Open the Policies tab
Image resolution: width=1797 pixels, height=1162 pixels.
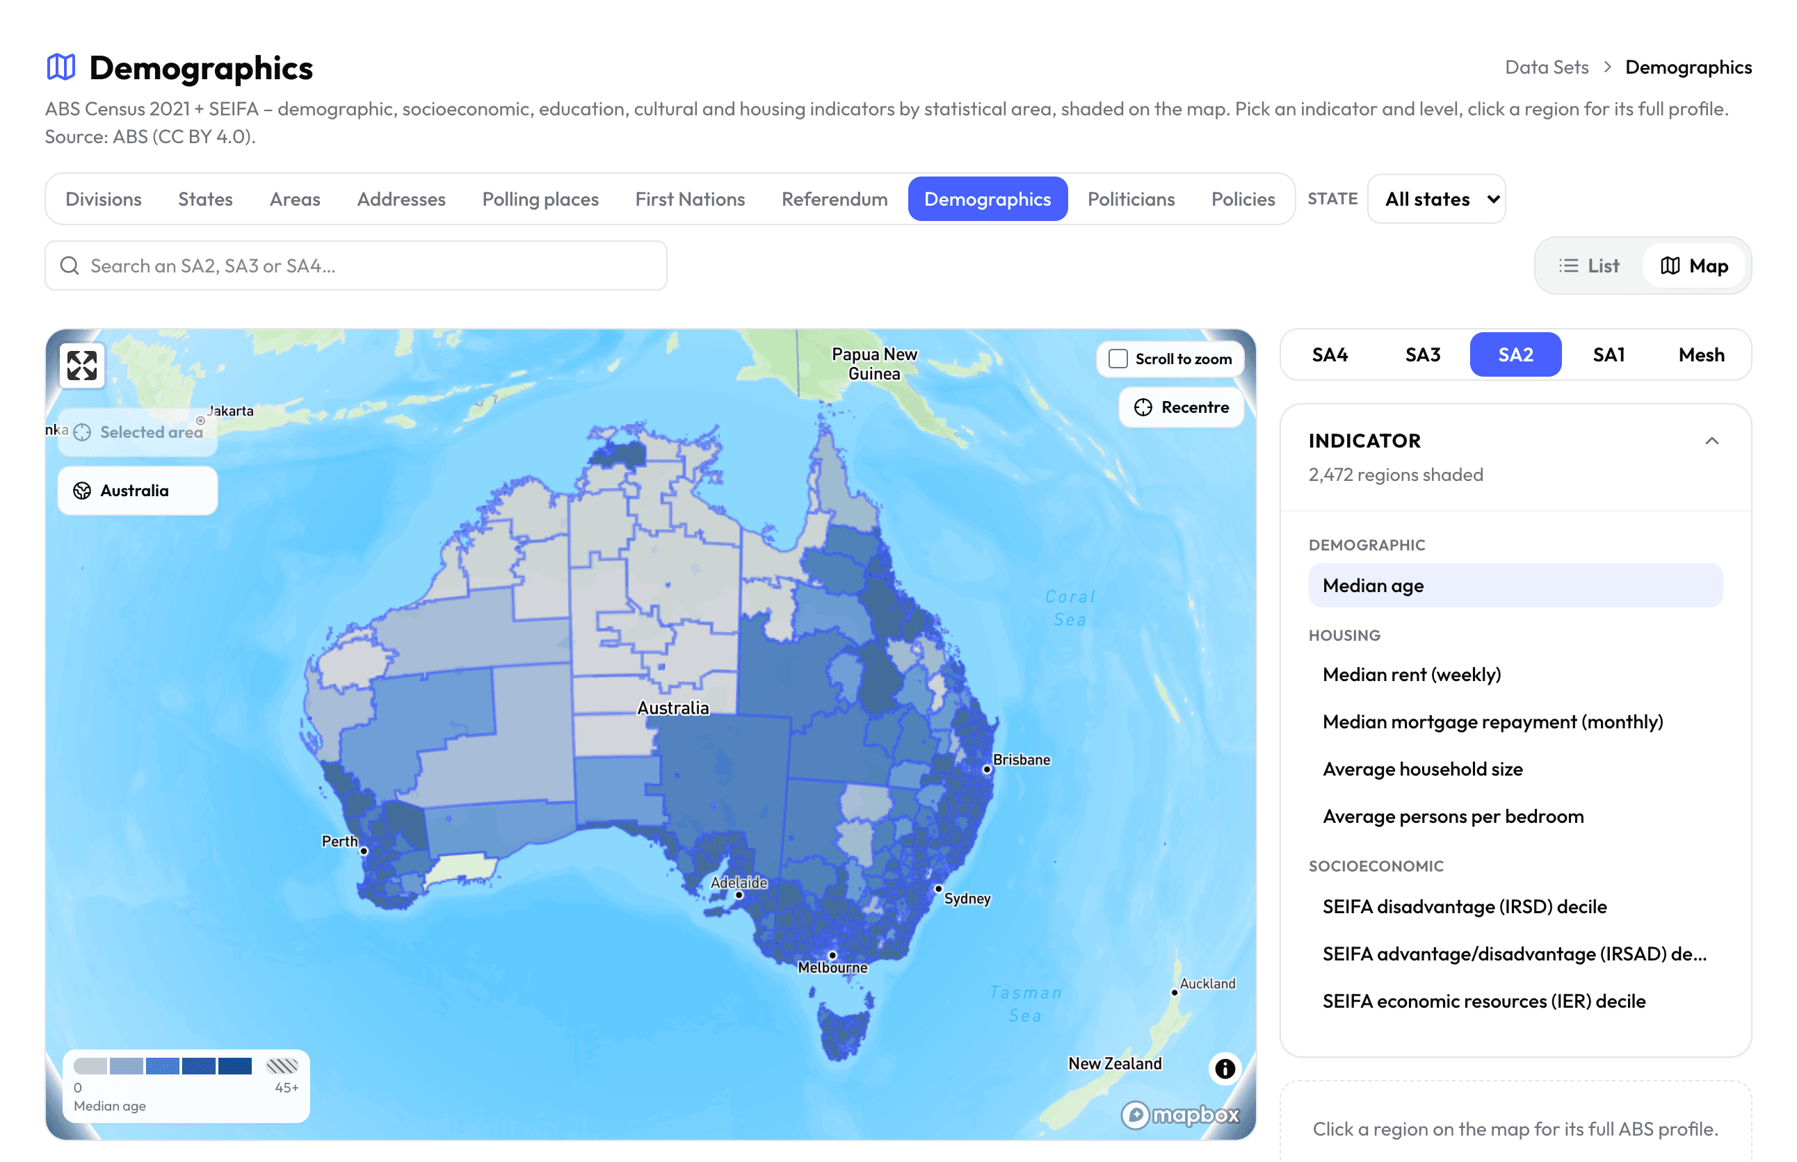(x=1243, y=199)
